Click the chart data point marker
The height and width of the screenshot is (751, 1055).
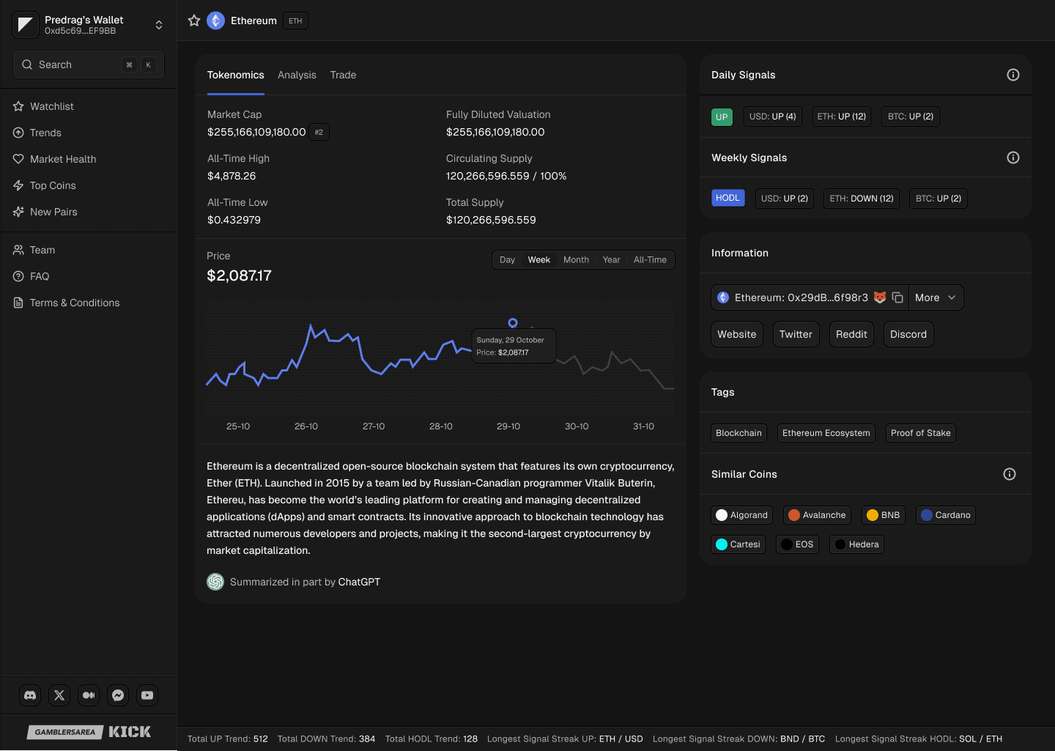pyautogui.click(x=513, y=323)
